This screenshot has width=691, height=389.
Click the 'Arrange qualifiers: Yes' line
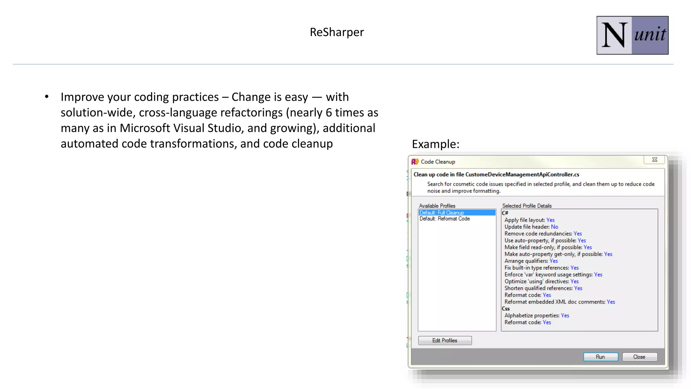pos(531,261)
